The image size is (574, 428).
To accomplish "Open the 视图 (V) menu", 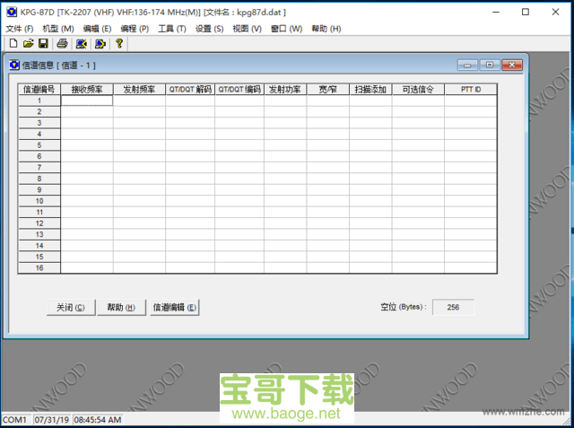I will point(247,29).
